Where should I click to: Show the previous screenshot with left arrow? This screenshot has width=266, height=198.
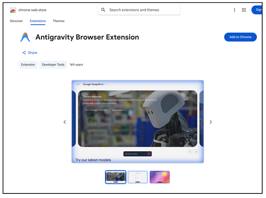click(x=65, y=122)
